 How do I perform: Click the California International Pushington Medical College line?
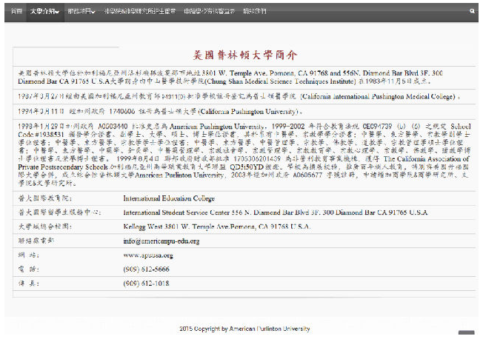(x=239, y=96)
